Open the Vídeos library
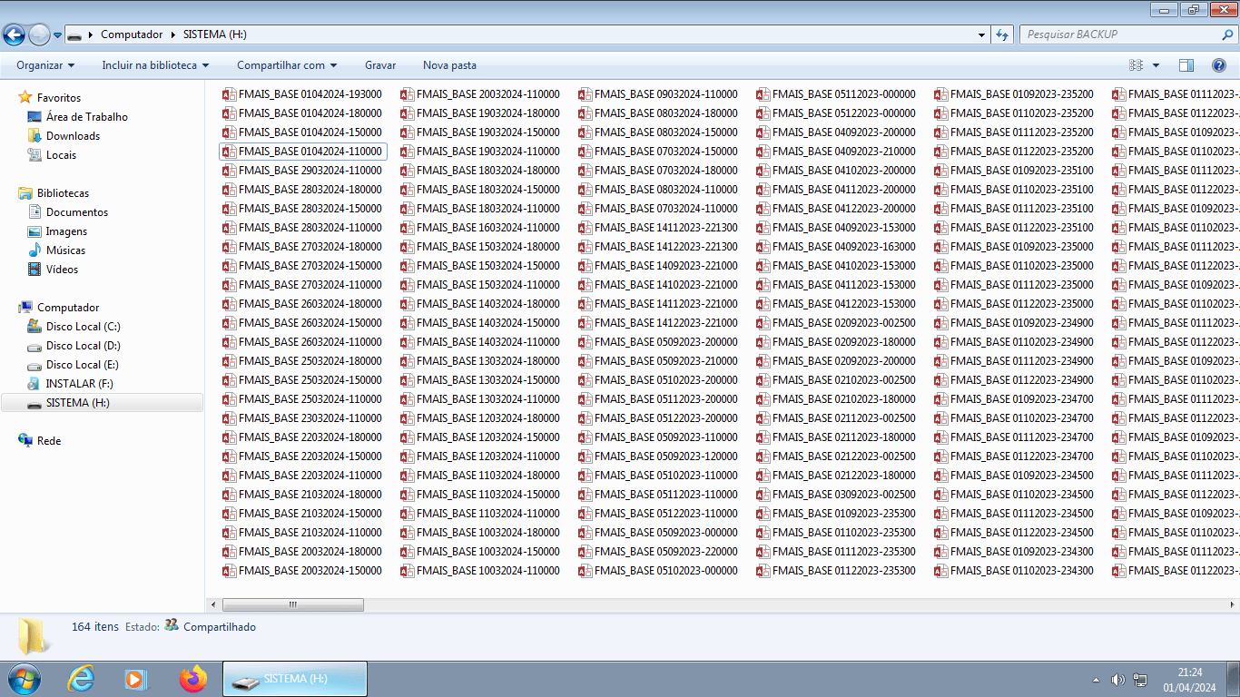1240x697 pixels. 62,270
